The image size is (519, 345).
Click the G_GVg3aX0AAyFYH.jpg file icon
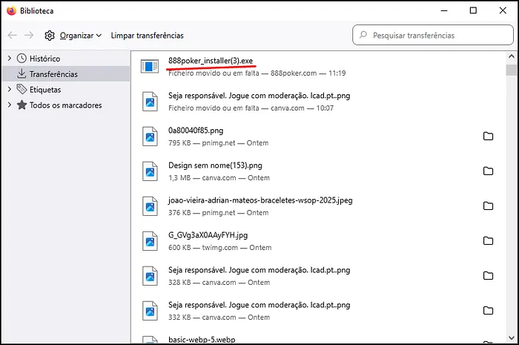click(150, 241)
